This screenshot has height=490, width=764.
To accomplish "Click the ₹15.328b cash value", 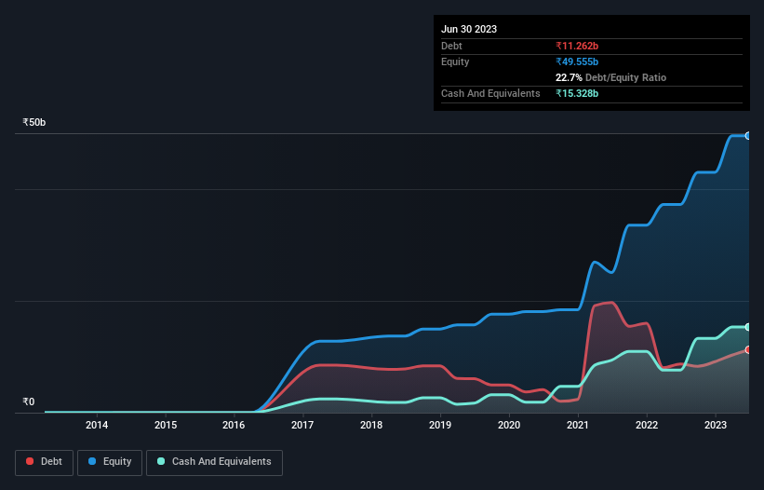I will pyautogui.click(x=577, y=93).
